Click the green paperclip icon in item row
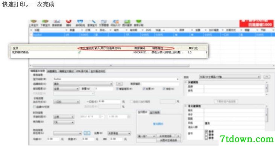The width and height of the screenshot is (275, 146). (x=80, y=52)
